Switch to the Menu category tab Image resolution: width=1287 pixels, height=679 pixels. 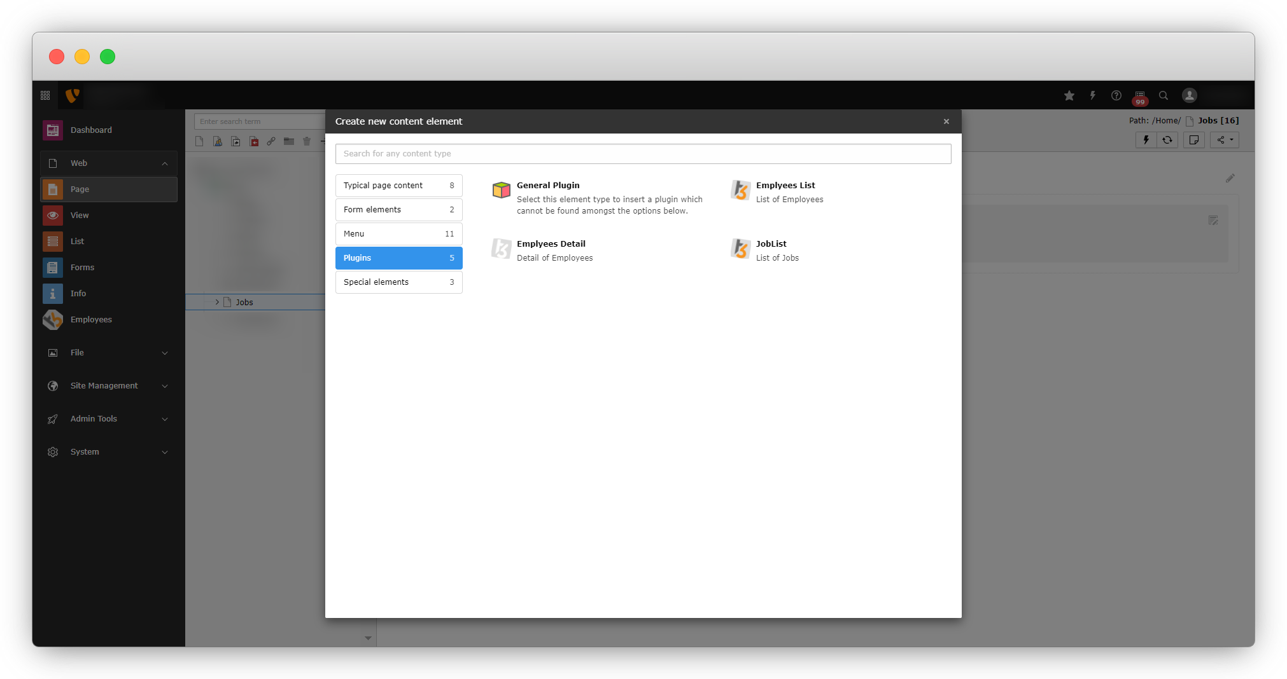[x=398, y=234]
